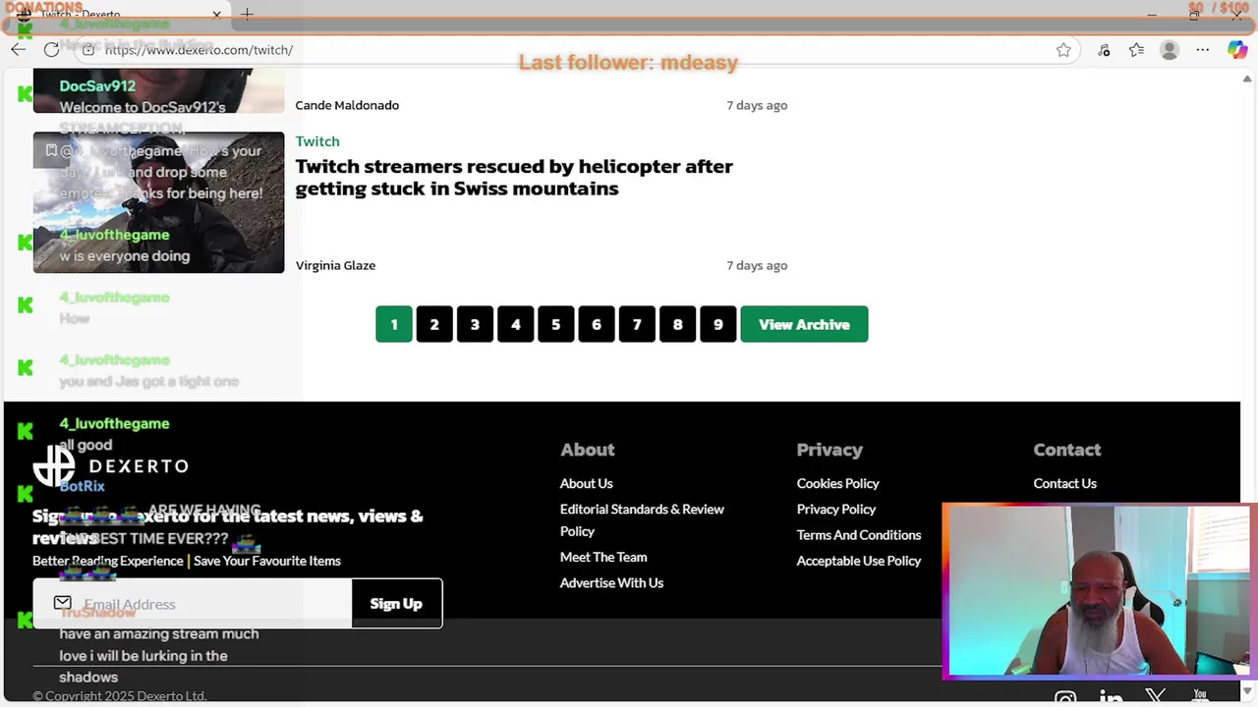Open the Contact Us footer link
This screenshot has height=707, width=1258.
point(1064,483)
